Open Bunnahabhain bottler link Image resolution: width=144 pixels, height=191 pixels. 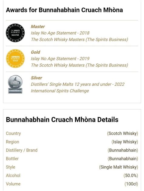(x=123, y=159)
